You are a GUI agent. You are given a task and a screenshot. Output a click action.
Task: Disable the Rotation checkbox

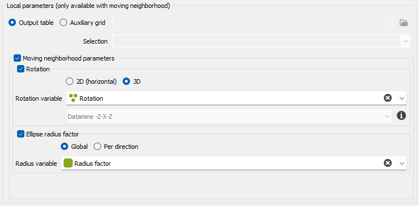[20, 69]
